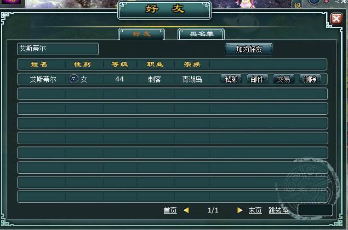Click the 加为好友 add friend button
The width and height of the screenshot is (348, 230).
pos(249,49)
